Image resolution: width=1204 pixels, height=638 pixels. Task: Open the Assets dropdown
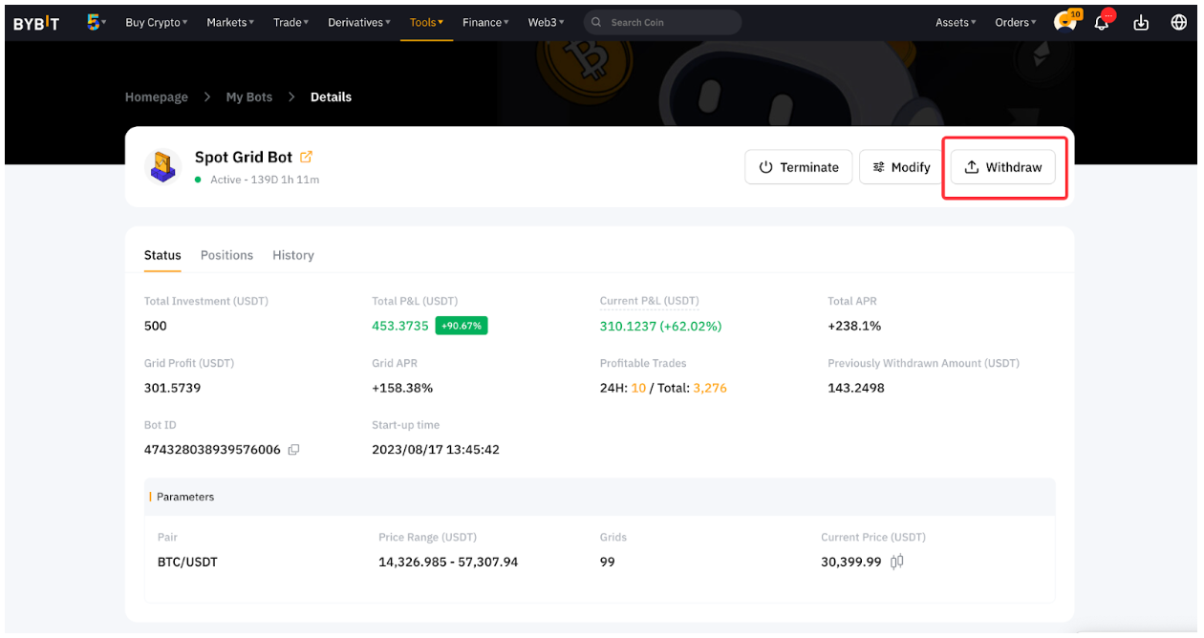[956, 23]
